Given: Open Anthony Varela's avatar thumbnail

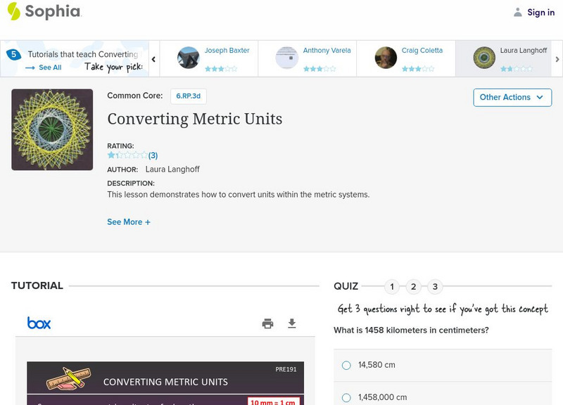Looking at the screenshot, I should [x=286, y=58].
